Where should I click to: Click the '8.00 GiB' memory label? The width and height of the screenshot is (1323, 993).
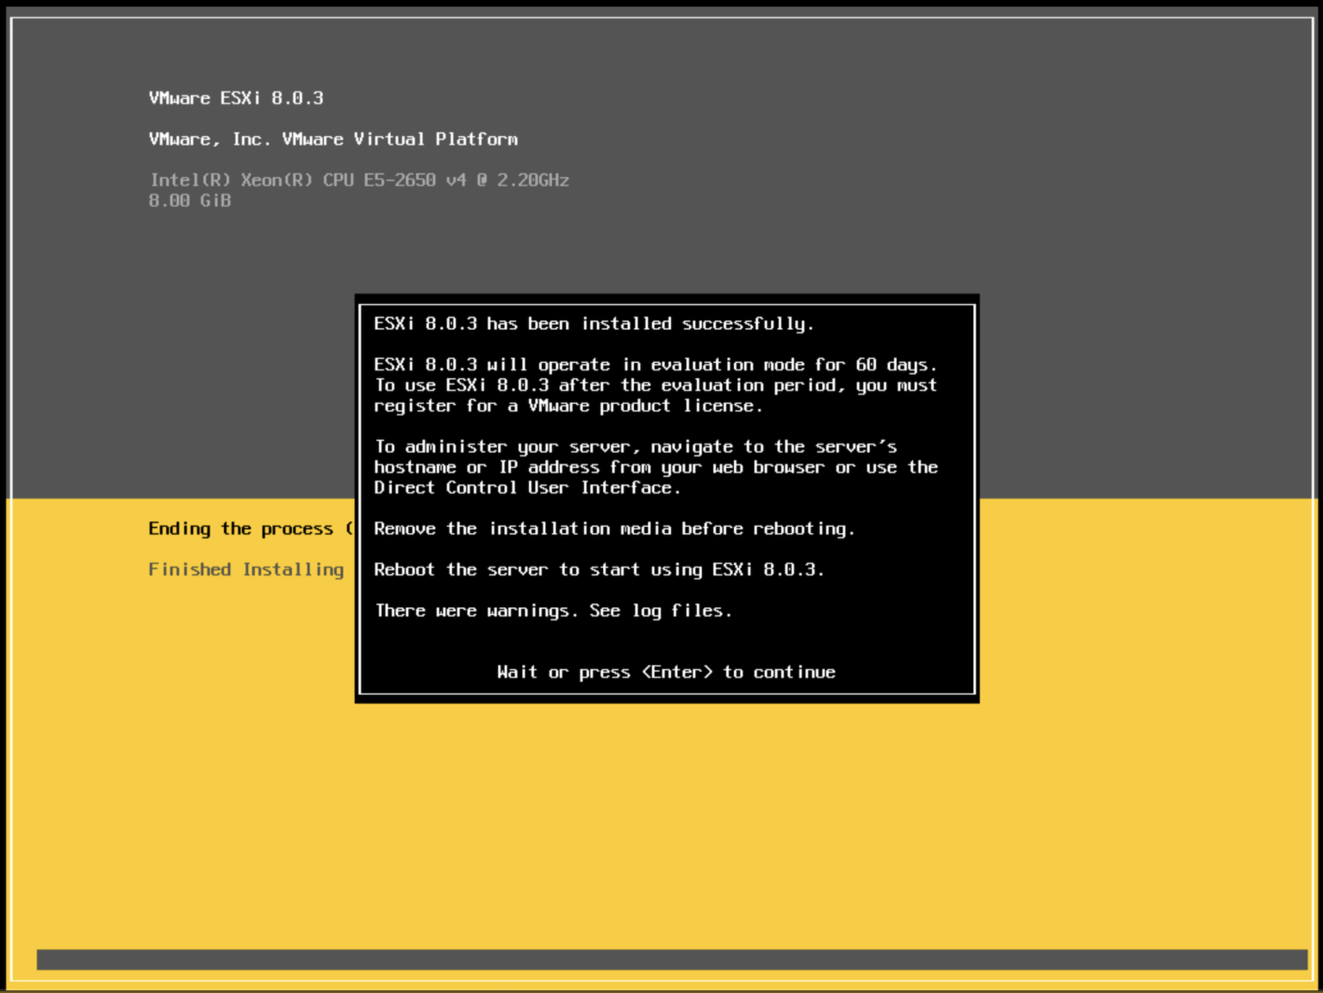[189, 200]
